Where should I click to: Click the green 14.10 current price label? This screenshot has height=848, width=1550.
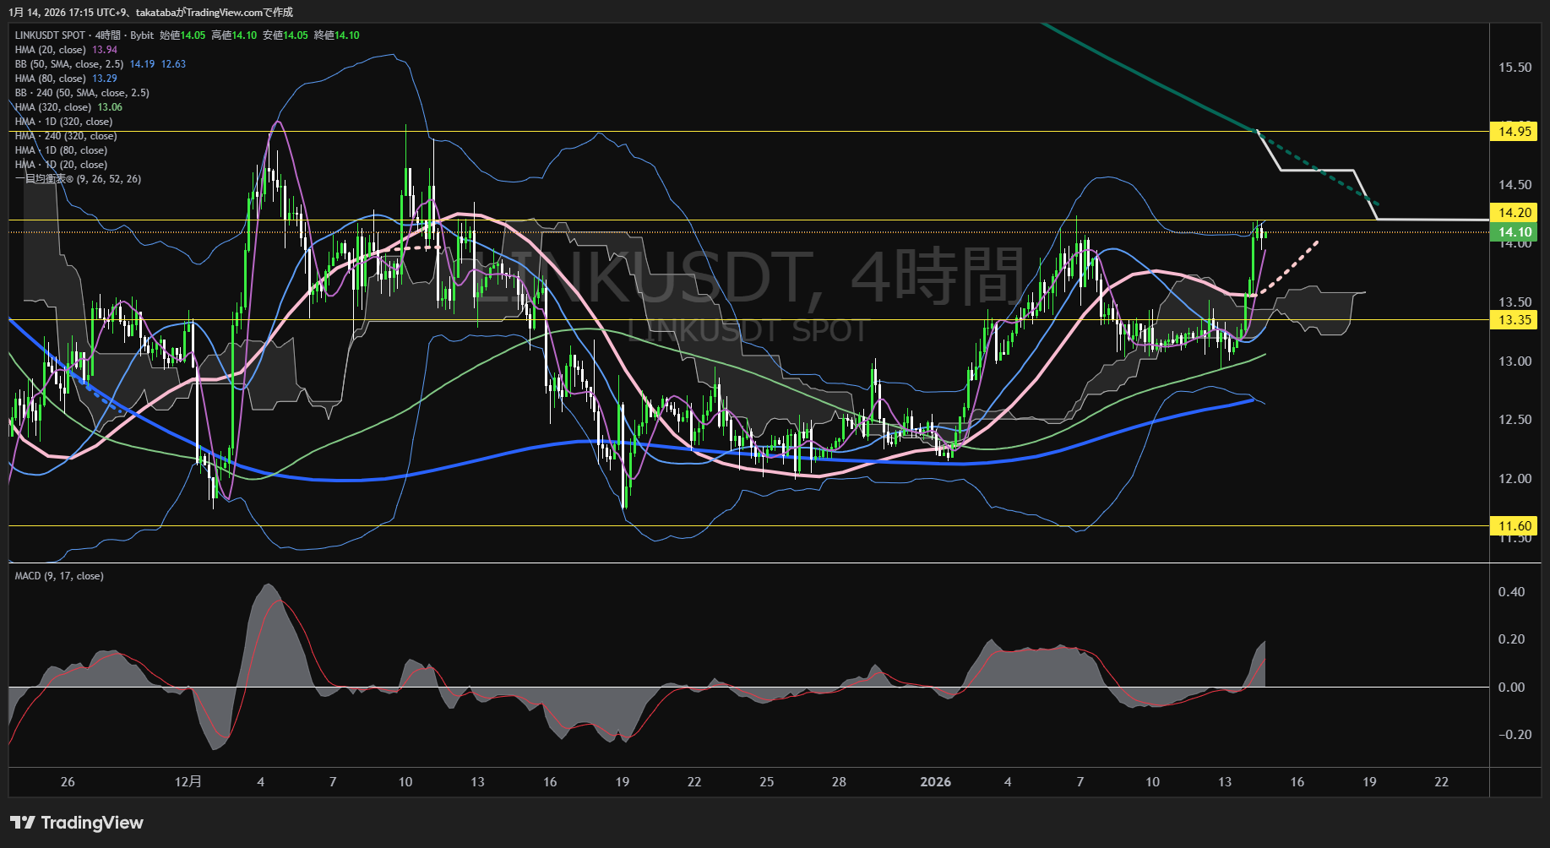[1515, 232]
